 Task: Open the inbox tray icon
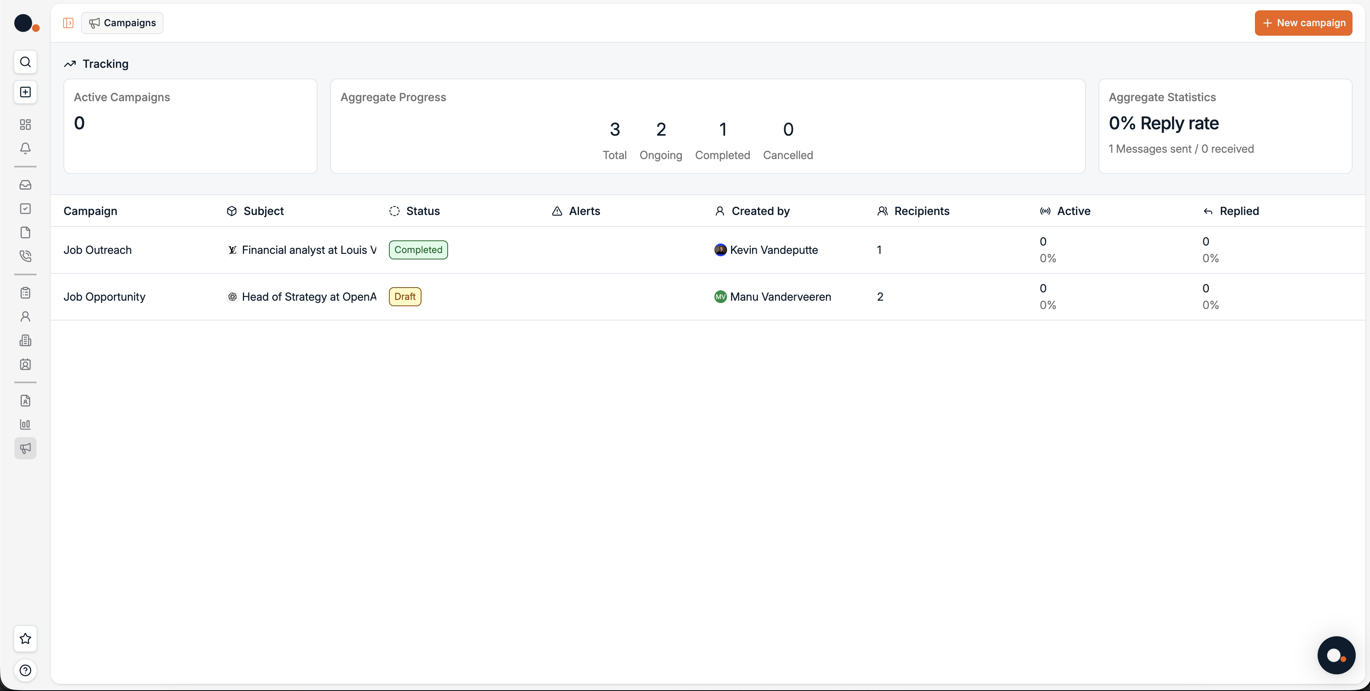[25, 185]
